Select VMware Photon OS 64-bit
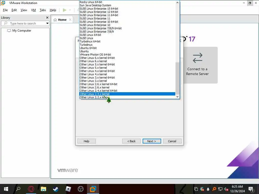Screen dimensions: 259x194 [127, 55]
